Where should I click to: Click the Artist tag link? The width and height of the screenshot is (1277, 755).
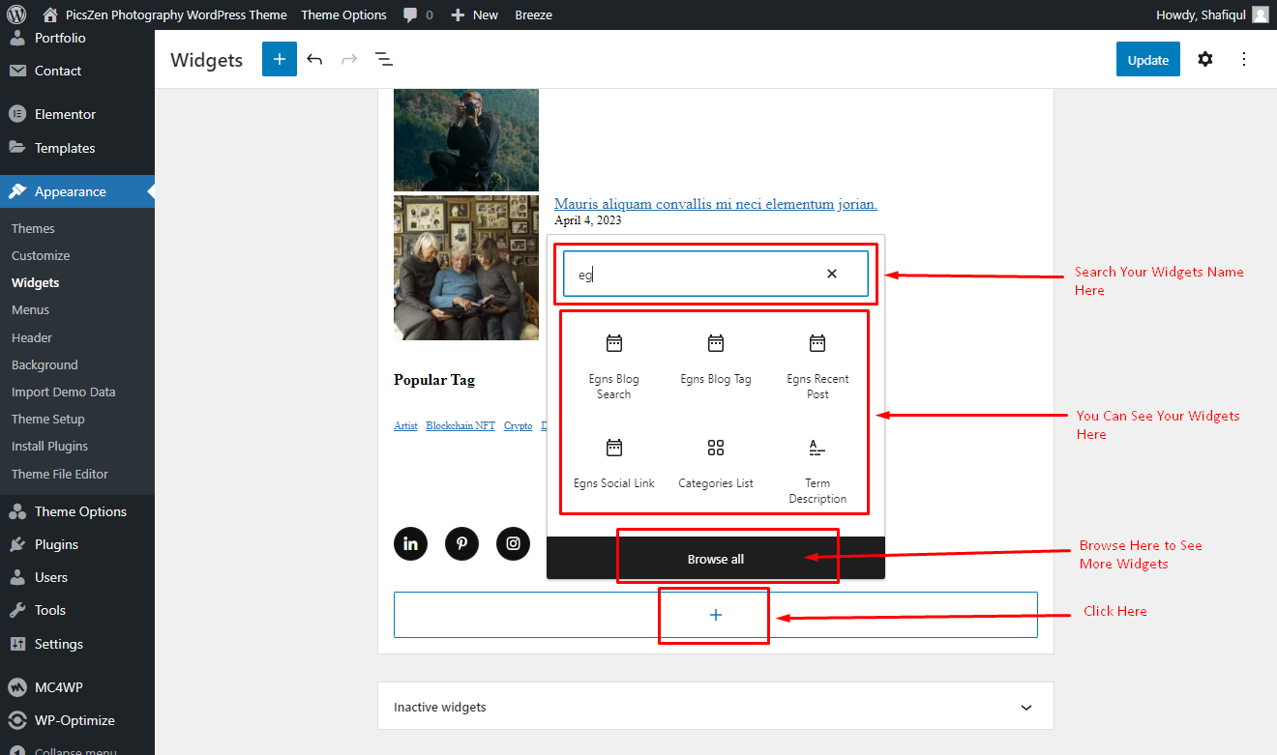405,425
